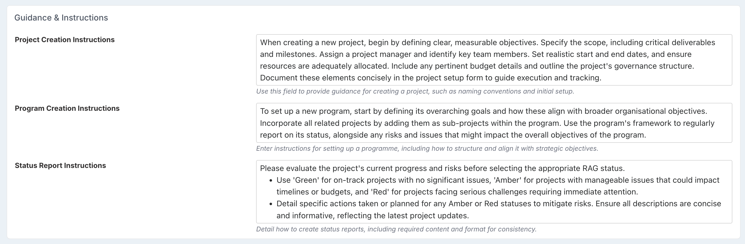Click the hint text about setting up a programme
The image size is (745, 244).
427,149
